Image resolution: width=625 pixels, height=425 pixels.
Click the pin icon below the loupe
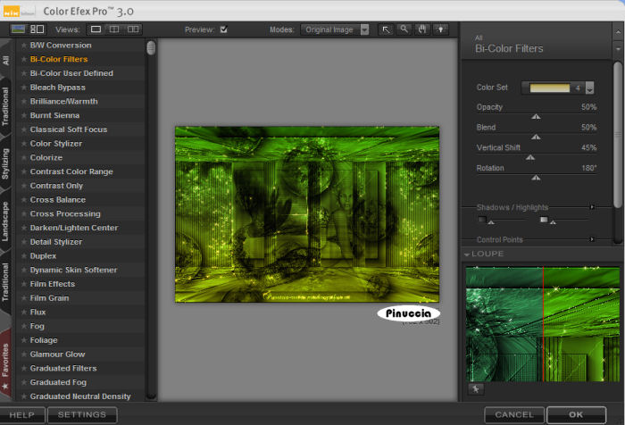click(x=475, y=389)
